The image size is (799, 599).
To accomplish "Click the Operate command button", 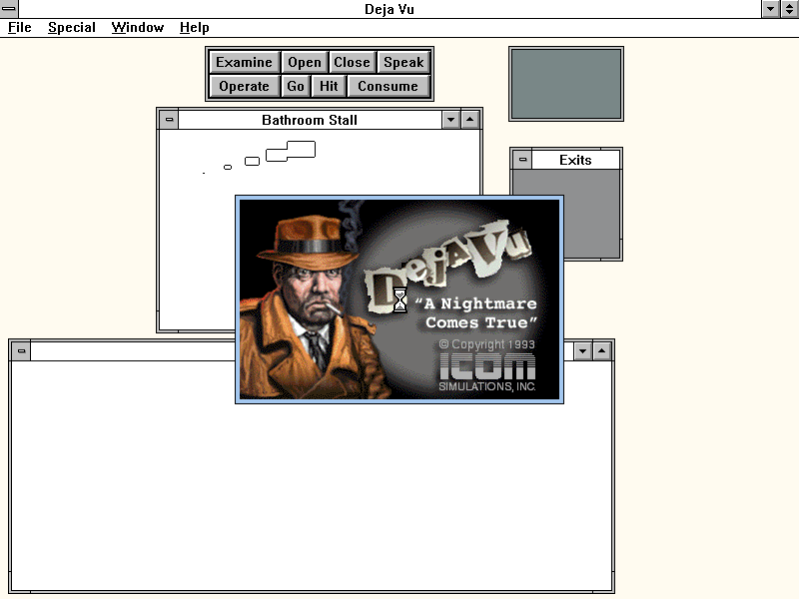I will 244,86.
